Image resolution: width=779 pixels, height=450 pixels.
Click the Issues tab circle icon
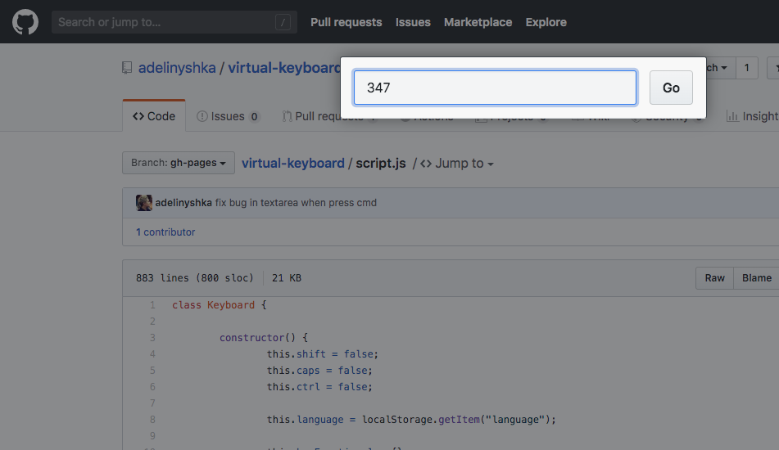pyautogui.click(x=202, y=116)
